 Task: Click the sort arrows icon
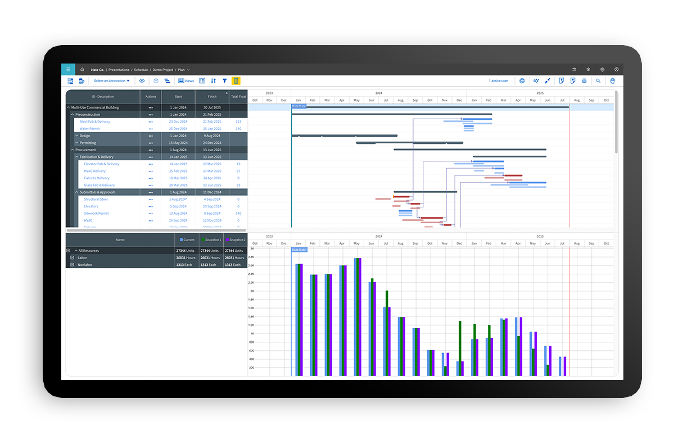tap(214, 81)
